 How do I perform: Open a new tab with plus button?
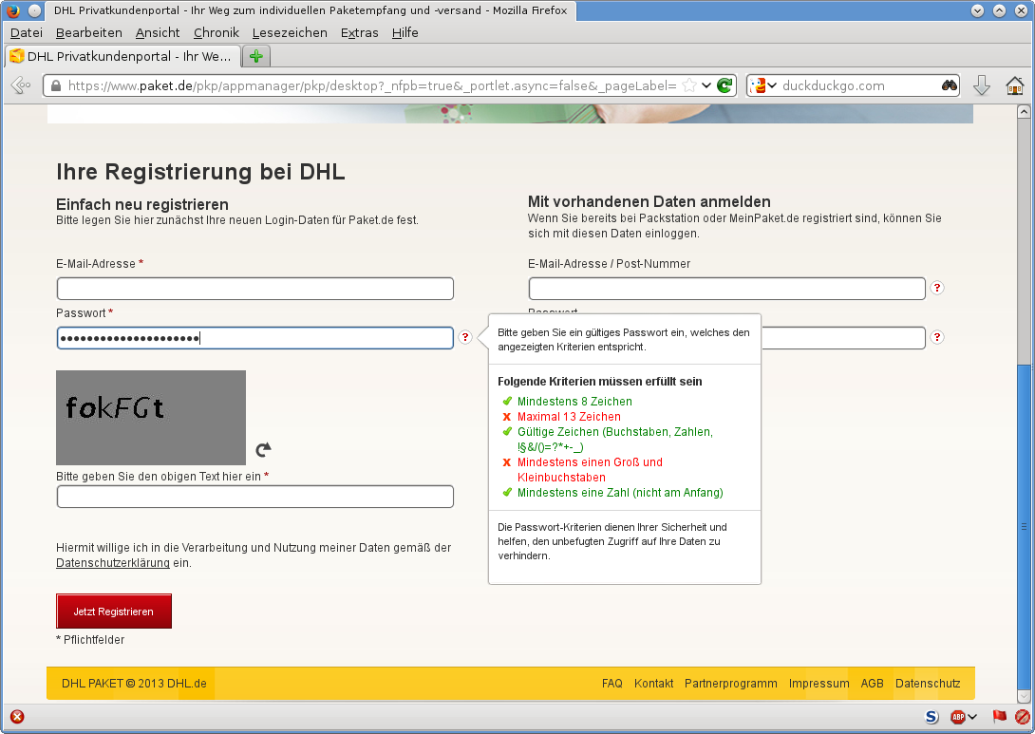(x=256, y=57)
